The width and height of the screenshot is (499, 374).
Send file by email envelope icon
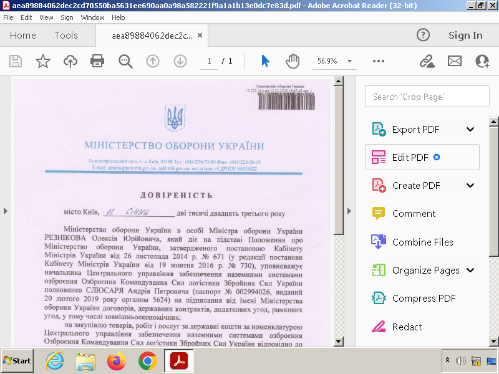(x=455, y=61)
